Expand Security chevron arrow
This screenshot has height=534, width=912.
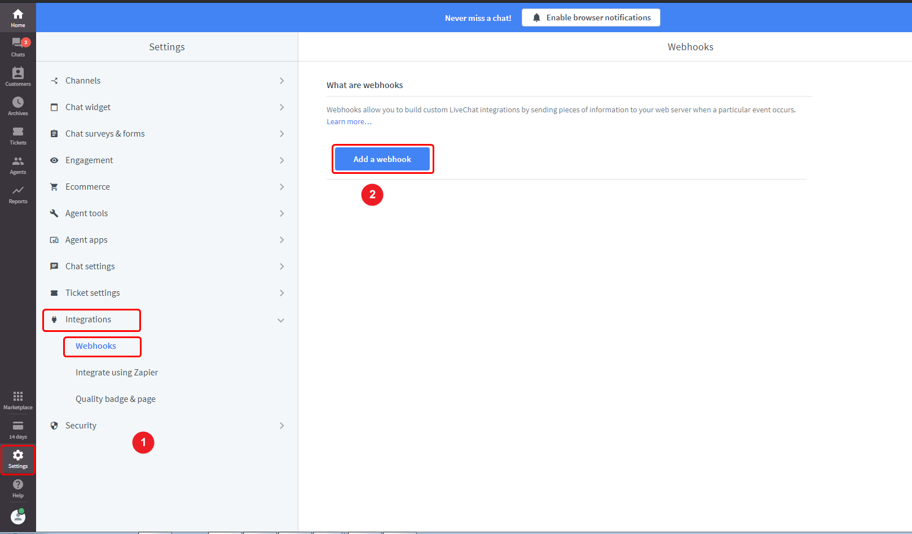pyautogui.click(x=282, y=426)
